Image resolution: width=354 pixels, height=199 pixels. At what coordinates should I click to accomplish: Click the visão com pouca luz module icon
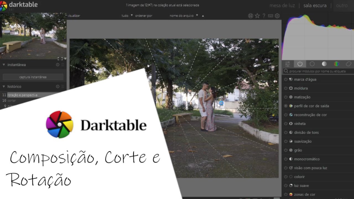point(291,168)
